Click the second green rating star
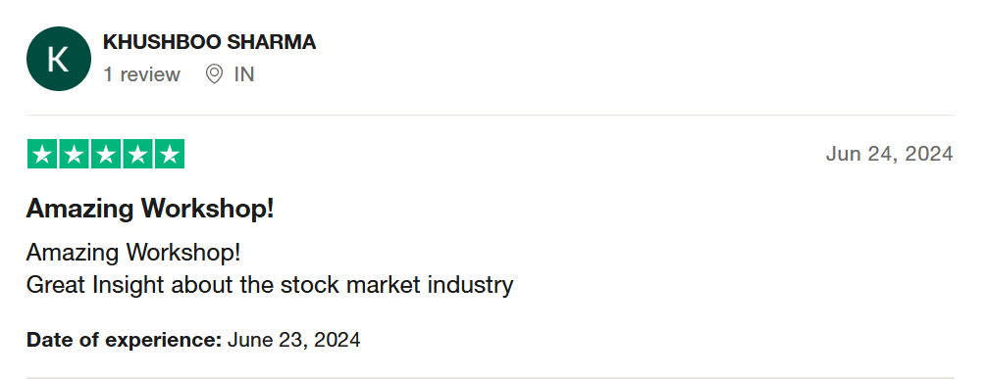Viewport: 984px width, 379px height. click(x=74, y=154)
